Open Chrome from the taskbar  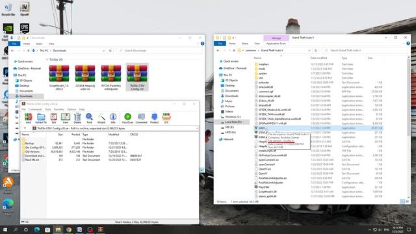tap(69, 229)
